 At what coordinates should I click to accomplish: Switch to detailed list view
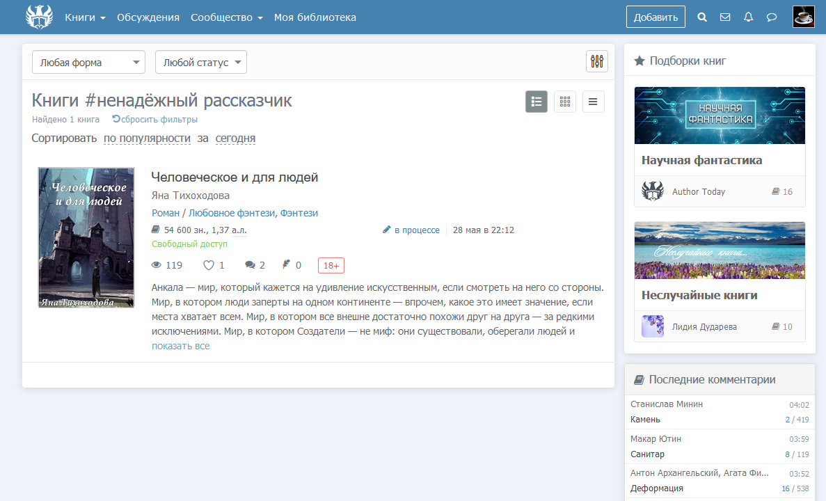tap(536, 102)
